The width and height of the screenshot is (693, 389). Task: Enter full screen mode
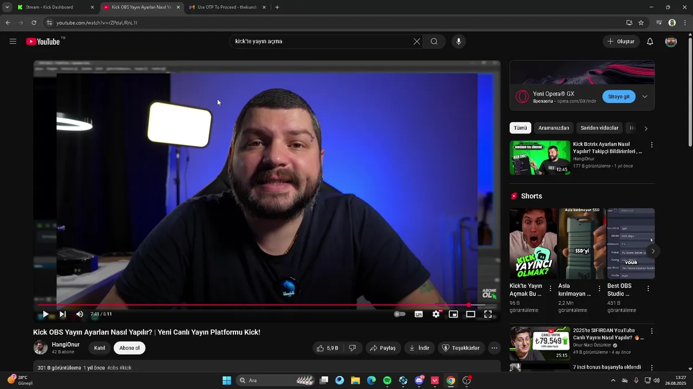click(x=488, y=314)
